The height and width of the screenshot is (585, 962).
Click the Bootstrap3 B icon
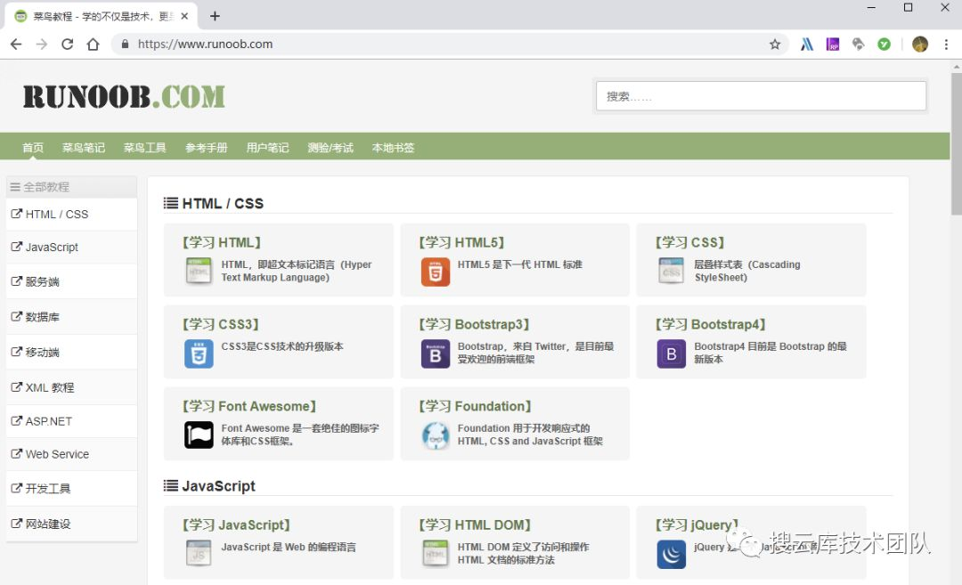pyautogui.click(x=436, y=354)
